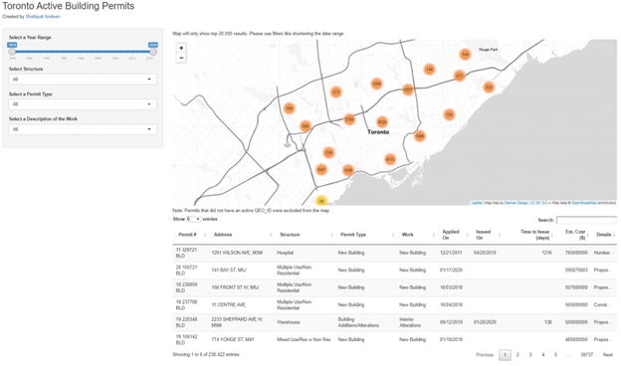
Task: Jump to last page 39737
Action: pos(586,355)
